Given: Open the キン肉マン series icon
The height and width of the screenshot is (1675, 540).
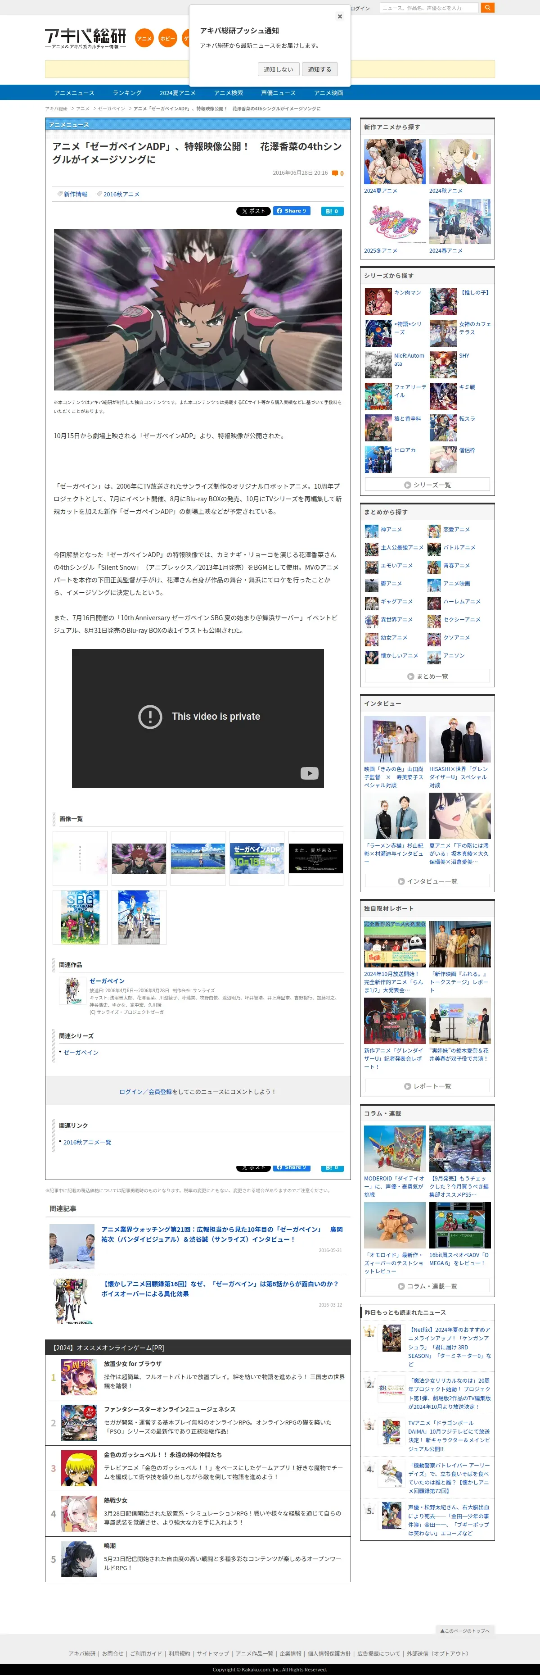Looking at the screenshot, I should point(378,302).
